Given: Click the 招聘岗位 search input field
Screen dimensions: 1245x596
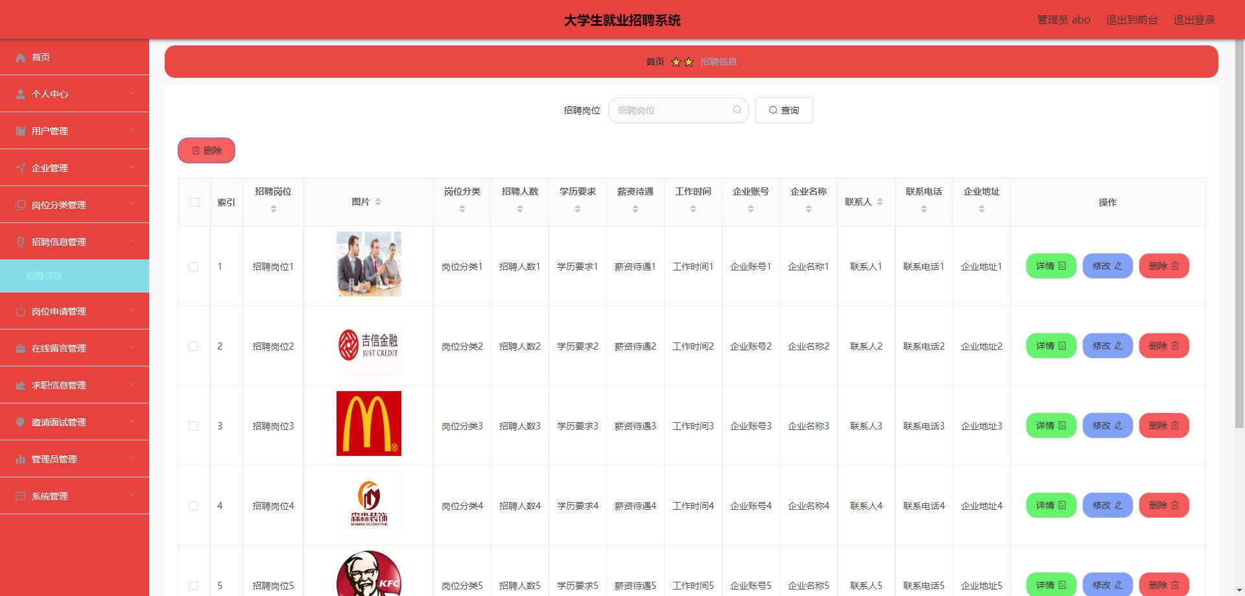Looking at the screenshot, I should [678, 110].
